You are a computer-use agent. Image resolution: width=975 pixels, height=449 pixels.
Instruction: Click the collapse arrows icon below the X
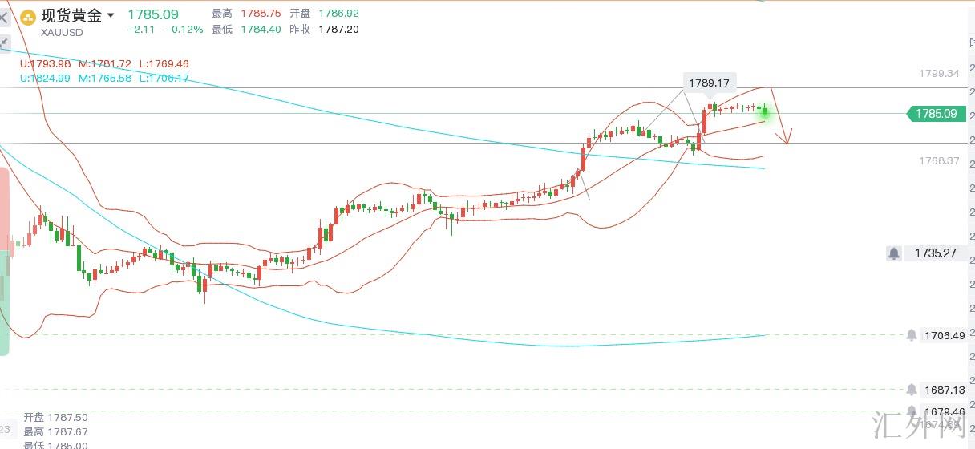[x=4, y=42]
